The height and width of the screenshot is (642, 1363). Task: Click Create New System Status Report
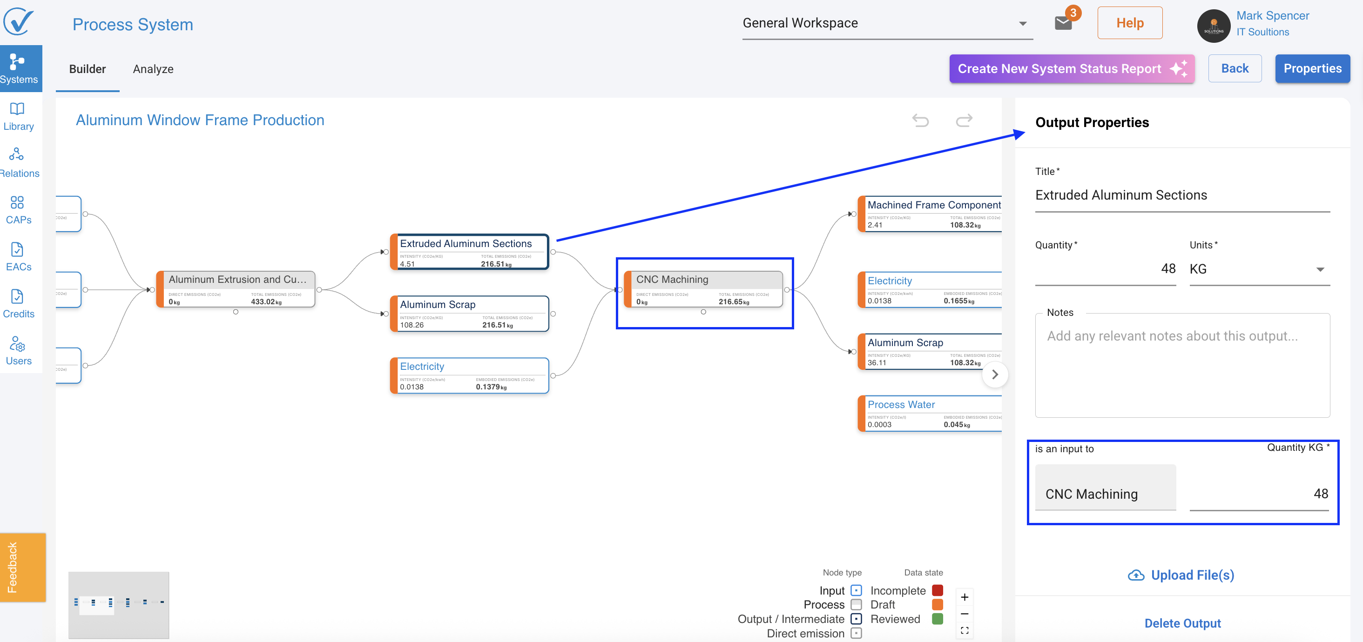coord(1072,69)
